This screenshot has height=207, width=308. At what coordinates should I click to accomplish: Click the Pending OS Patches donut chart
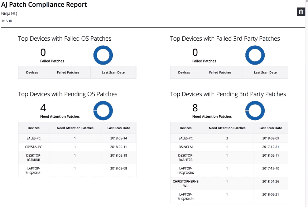[x=103, y=111]
